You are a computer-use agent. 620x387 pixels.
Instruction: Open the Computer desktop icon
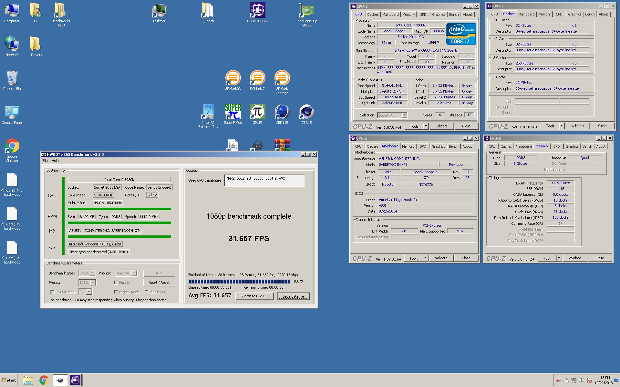click(x=12, y=13)
